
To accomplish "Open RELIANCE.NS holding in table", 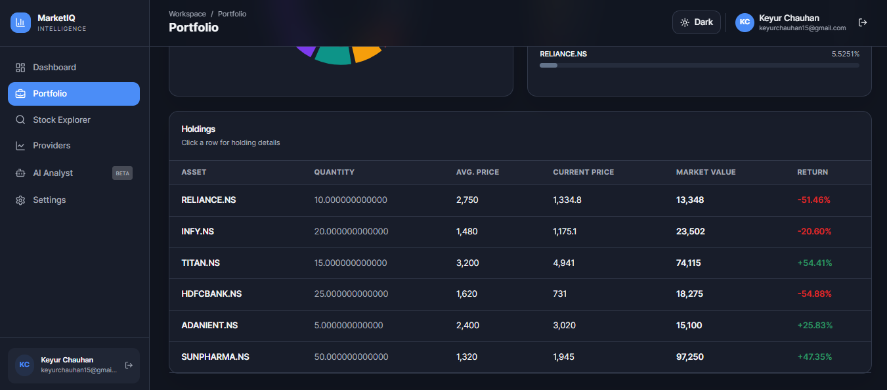I will (520, 200).
